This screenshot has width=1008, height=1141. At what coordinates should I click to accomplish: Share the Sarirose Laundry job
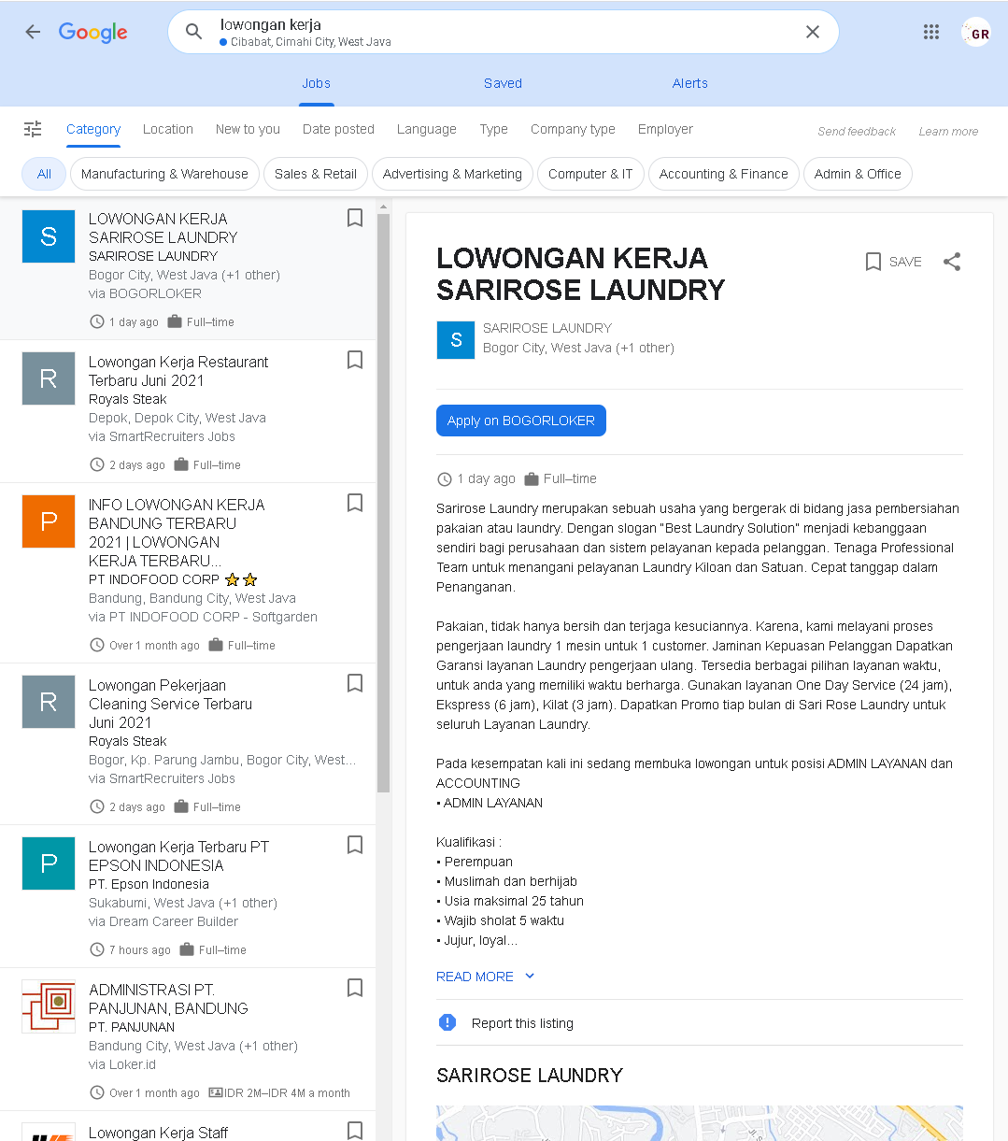pyautogui.click(x=952, y=262)
